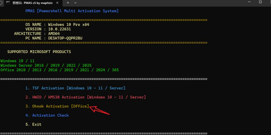This screenshot has width=271, height=135.
Task: Click the SUPPORTED MICROSOFT PRODUCTS heading
Action: click(39, 52)
